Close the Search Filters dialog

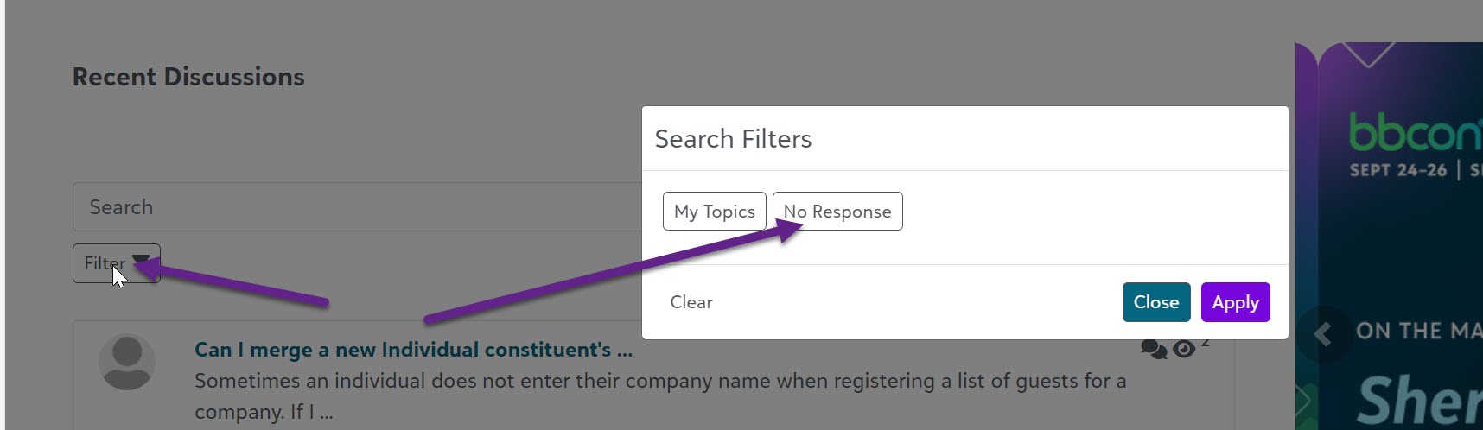[x=1155, y=302]
